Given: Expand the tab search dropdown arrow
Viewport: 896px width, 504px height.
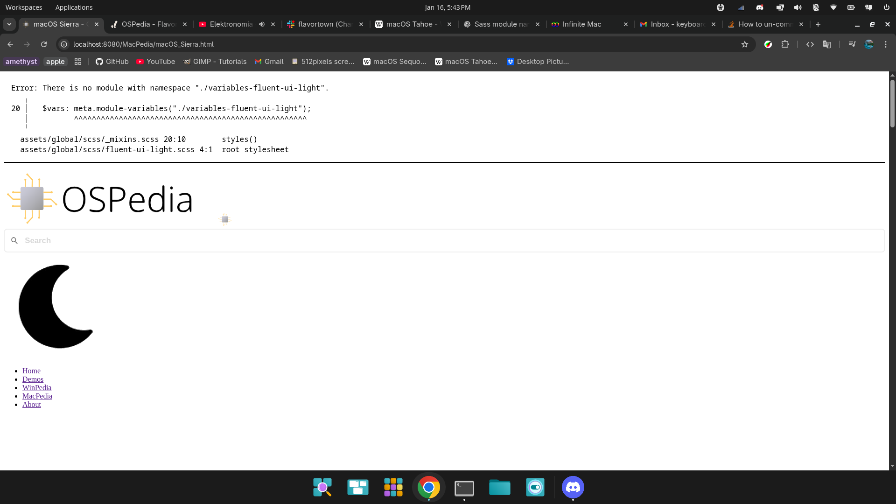Looking at the screenshot, I should point(9,24).
